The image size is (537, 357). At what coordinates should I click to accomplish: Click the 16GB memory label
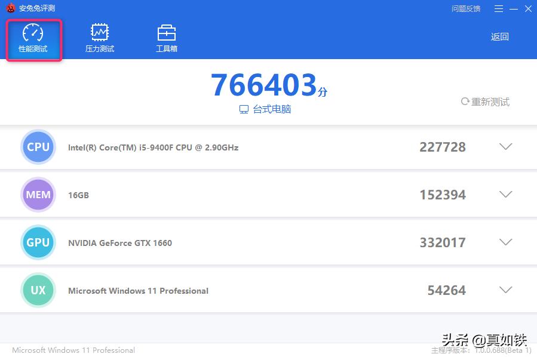point(78,195)
